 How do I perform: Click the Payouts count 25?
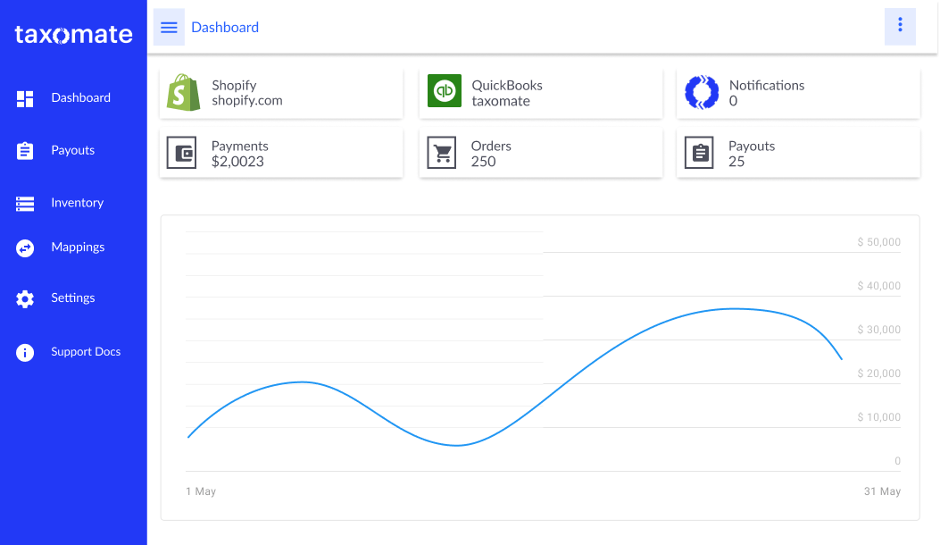pyautogui.click(x=736, y=162)
